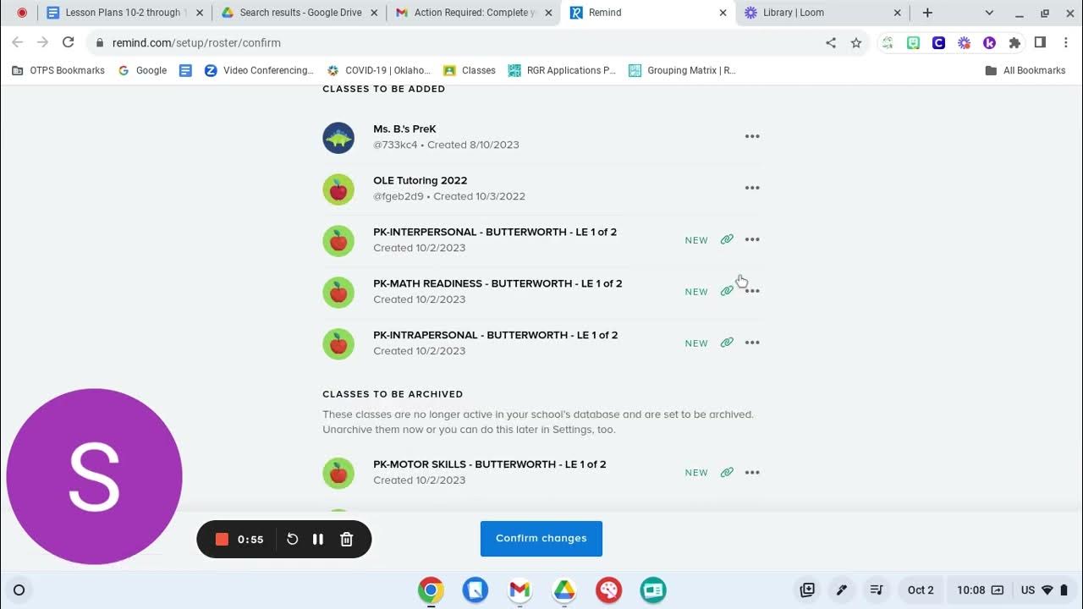Click the purple S camera bubble

[94, 476]
